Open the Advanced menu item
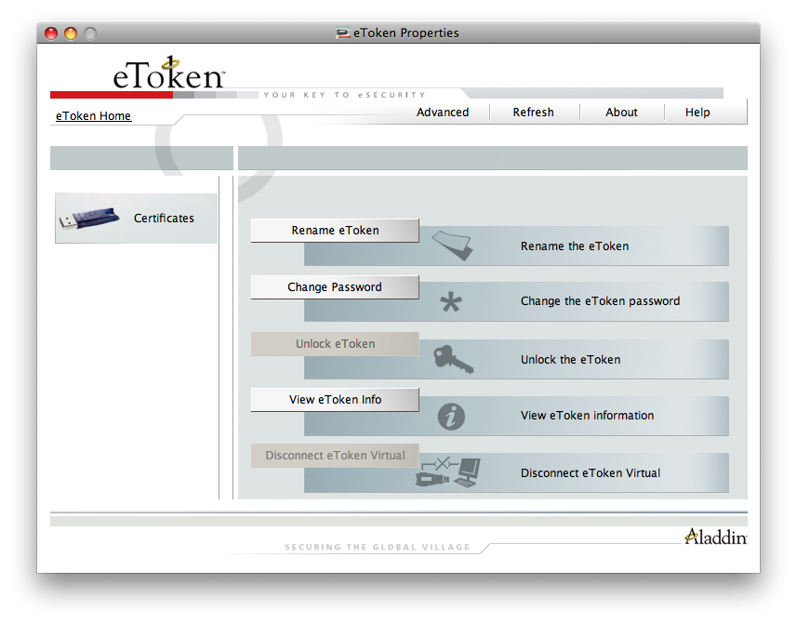Screen dimensions: 797x624 click(x=443, y=113)
